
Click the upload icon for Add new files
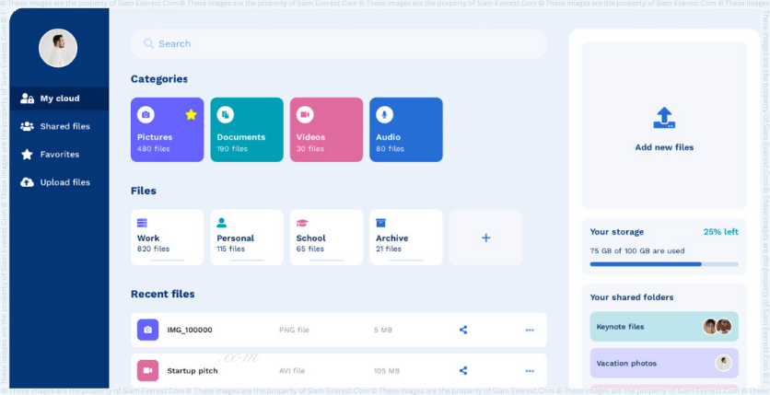click(664, 118)
